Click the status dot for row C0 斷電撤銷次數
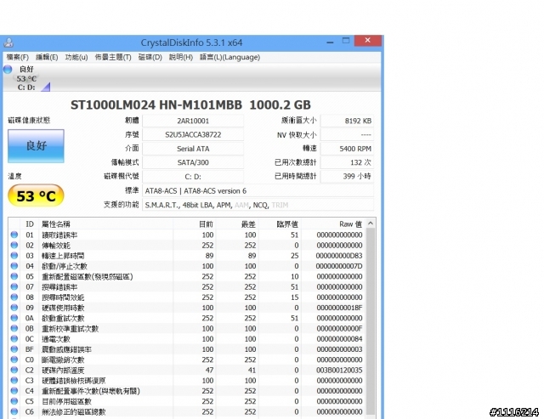 [14, 360]
